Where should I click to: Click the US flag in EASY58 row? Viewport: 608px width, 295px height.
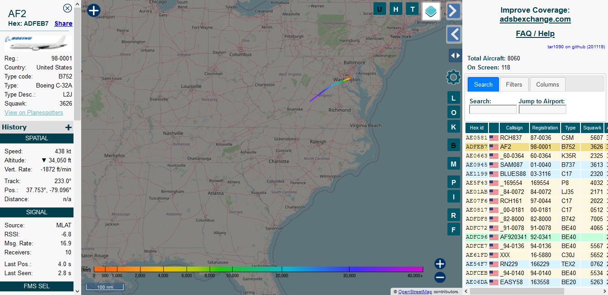point(494,282)
